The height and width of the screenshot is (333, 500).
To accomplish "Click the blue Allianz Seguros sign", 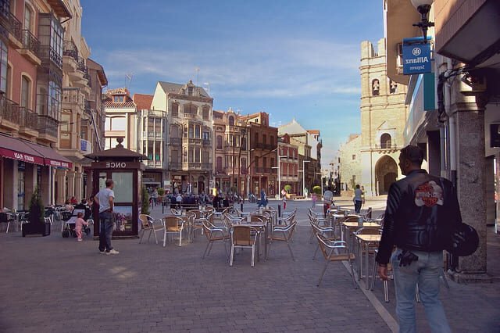I will click(x=416, y=56).
